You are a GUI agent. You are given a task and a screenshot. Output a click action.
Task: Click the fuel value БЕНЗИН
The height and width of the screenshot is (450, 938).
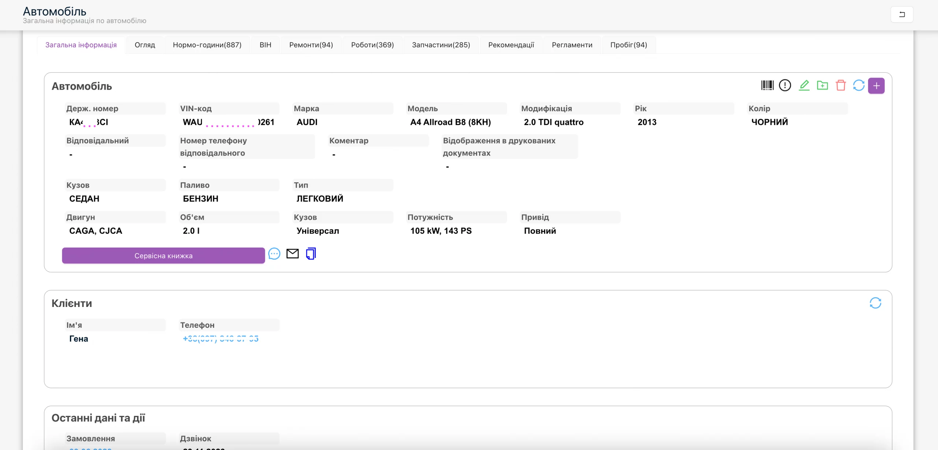(x=200, y=199)
